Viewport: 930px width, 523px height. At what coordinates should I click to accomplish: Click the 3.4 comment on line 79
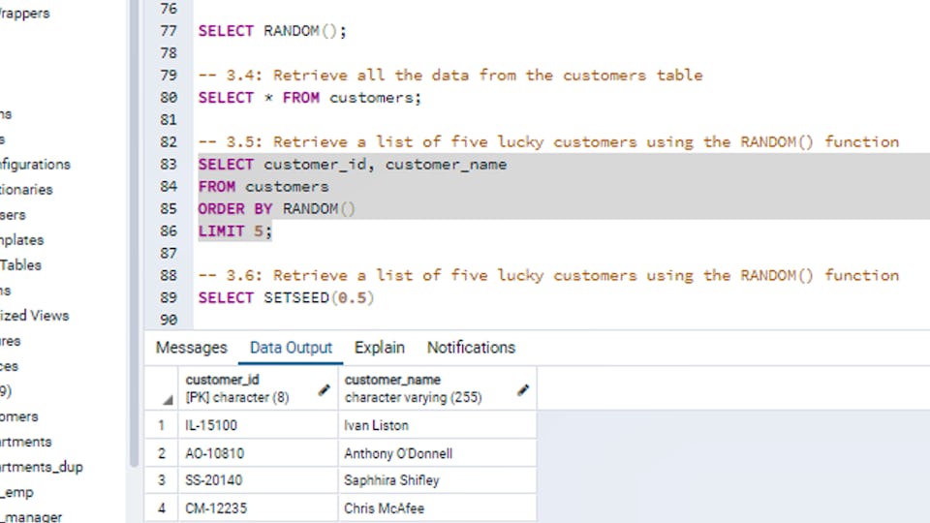click(450, 76)
